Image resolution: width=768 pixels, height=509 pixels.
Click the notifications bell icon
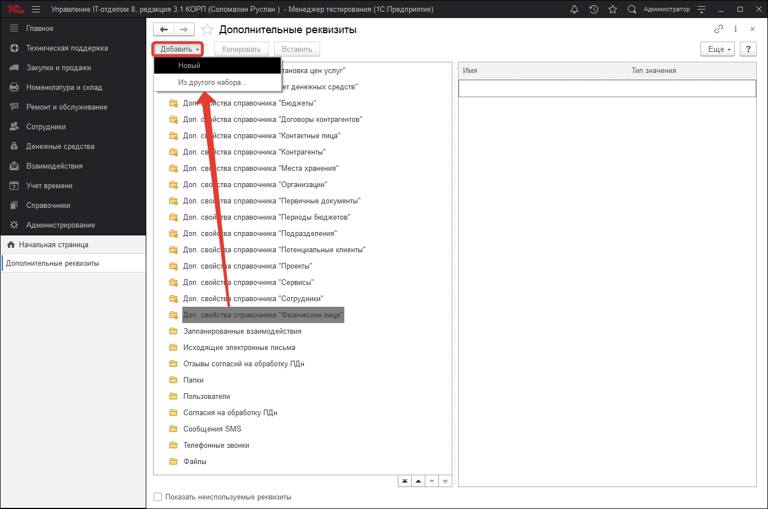(574, 10)
